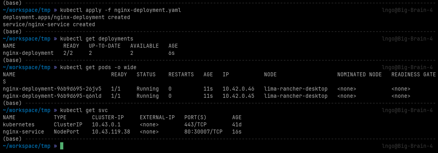438x153 pixels.
Task: Click the lngo@Big-Brain-4 text on the last prompt
Action: point(407,146)
